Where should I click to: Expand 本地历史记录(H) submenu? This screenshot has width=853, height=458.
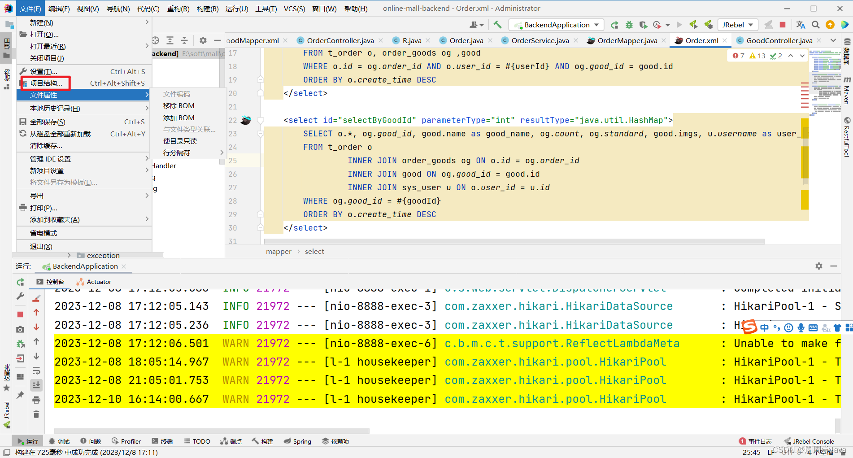[x=84, y=109]
